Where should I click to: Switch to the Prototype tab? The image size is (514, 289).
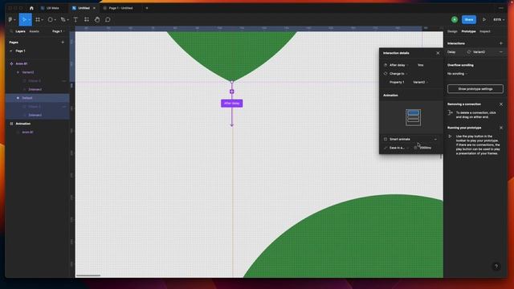[468, 31]
